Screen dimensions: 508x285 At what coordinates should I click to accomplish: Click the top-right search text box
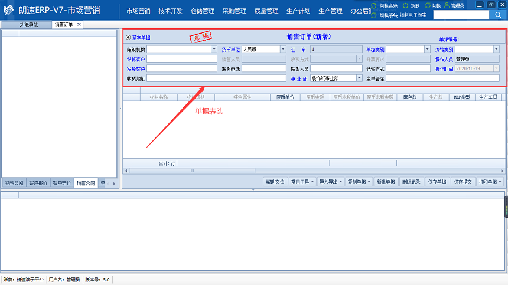[x=461, y=15]
